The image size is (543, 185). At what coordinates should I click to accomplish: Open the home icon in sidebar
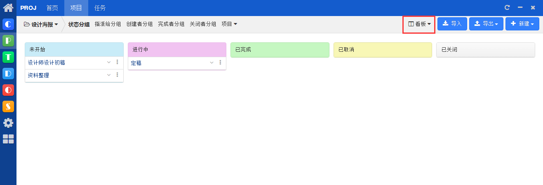[8, 7]
